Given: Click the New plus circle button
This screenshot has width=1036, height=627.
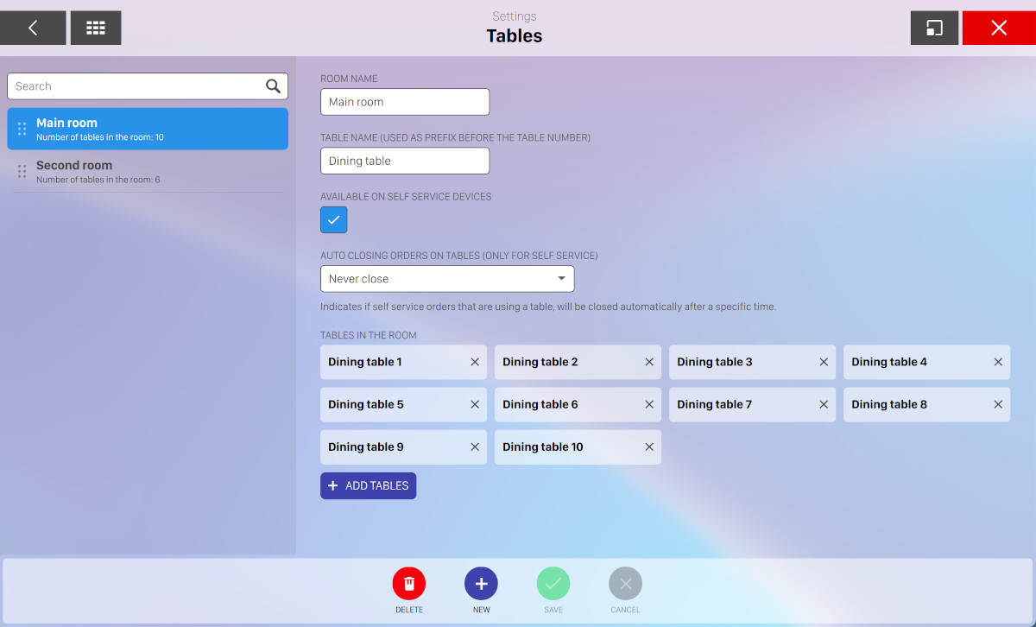Looking at the screenshot, I should click(481, 584).
